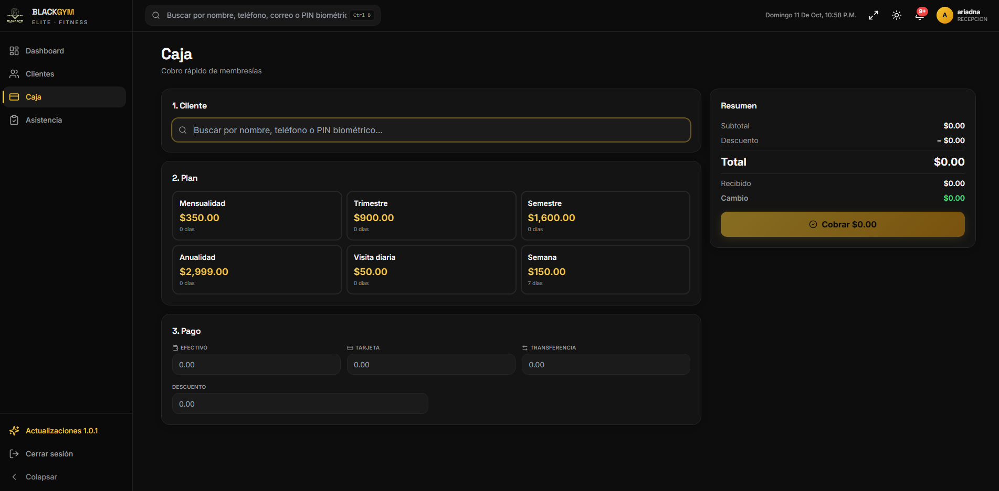Click the Caja card icon in sidebar
Image resolution: width=999 pixels, height=491 pixels.
point(14,97)
